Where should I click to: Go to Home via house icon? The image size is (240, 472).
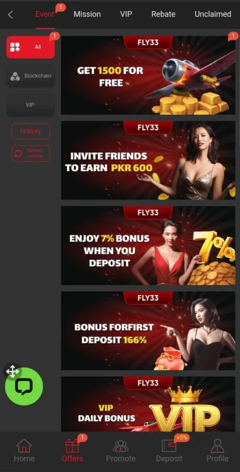click(x=24, y=446)
